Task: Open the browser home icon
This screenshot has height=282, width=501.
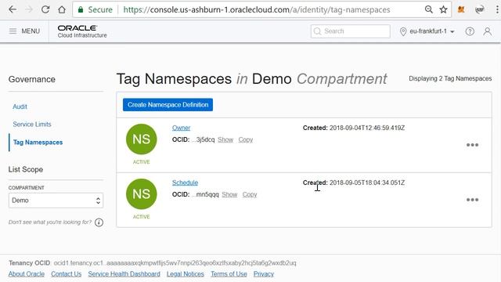Action: (x=62, y=9)
